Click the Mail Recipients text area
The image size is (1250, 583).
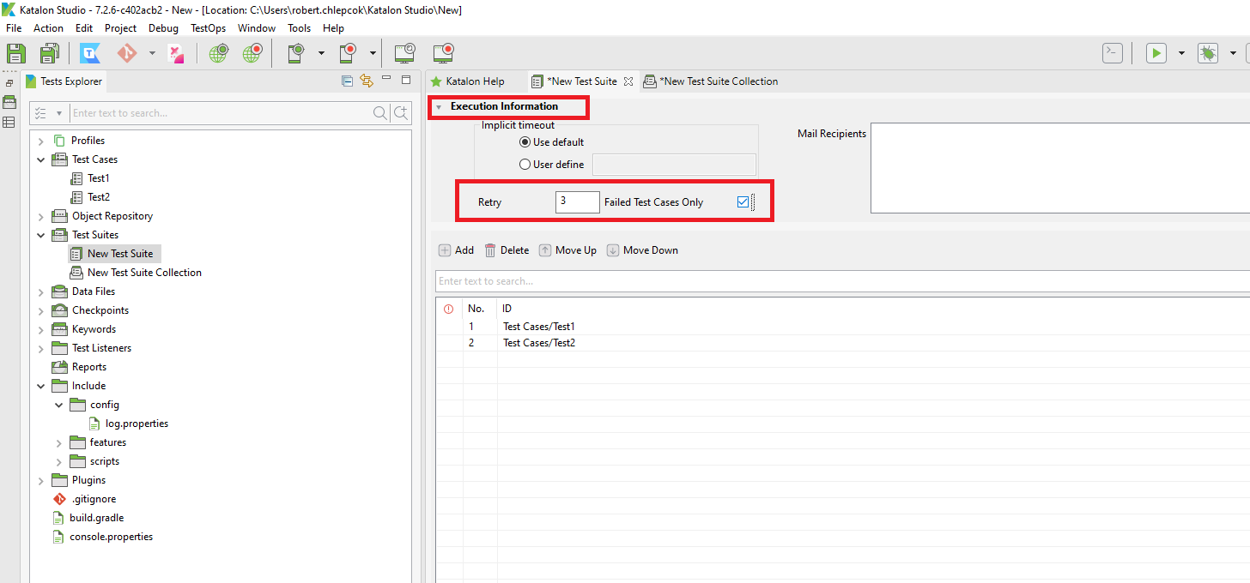(1060, 169)
